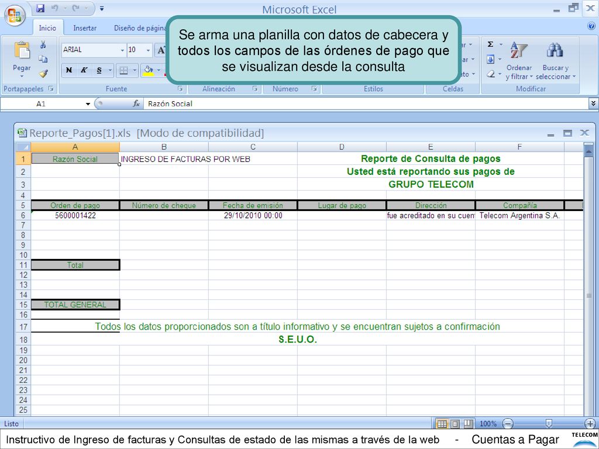Open the round Office button menu
The height and width of the screenshot is (449, 599).
tap(15, 16)
